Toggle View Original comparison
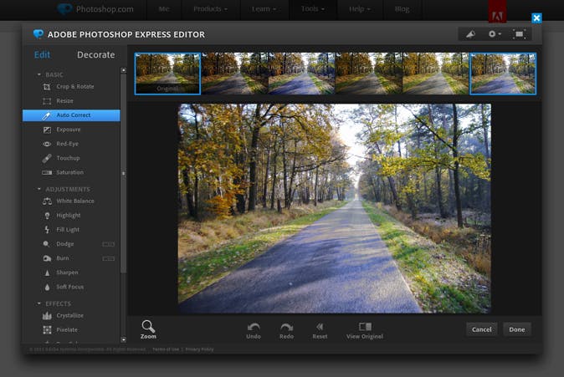Image resolution: width=564 pixels, height=377 pixels. click(365, 331)
